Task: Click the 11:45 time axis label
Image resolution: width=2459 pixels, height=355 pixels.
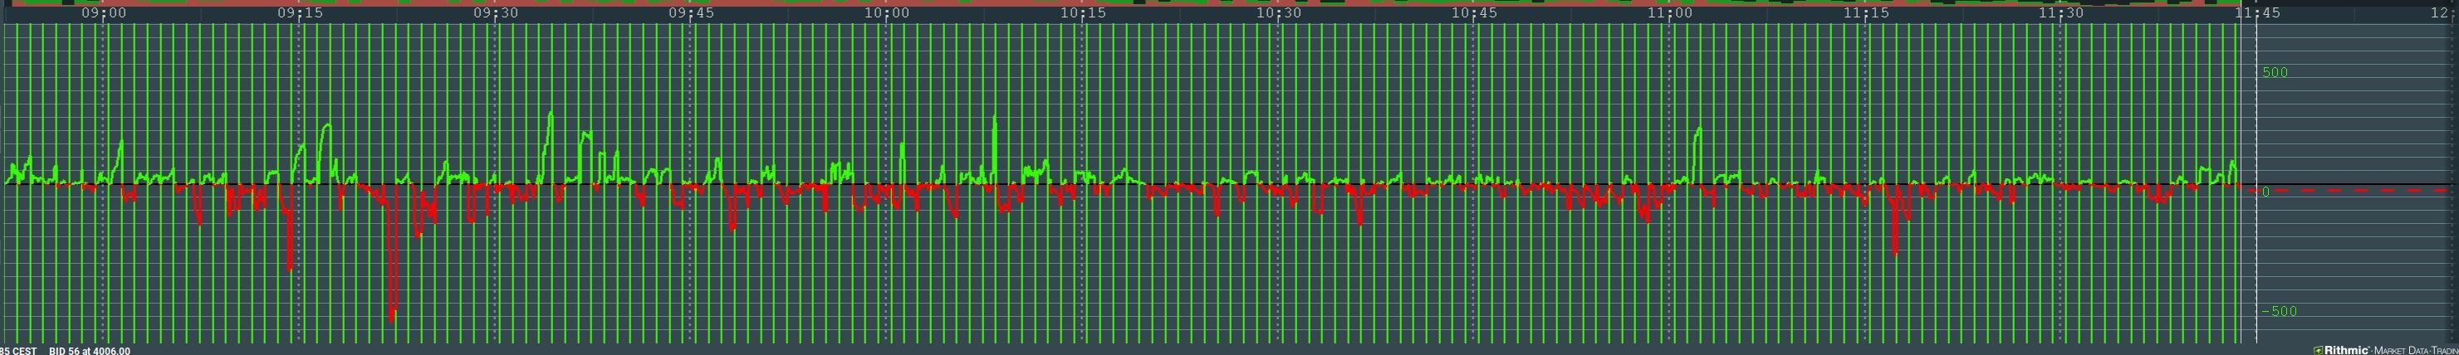Action: (2256, 13)
